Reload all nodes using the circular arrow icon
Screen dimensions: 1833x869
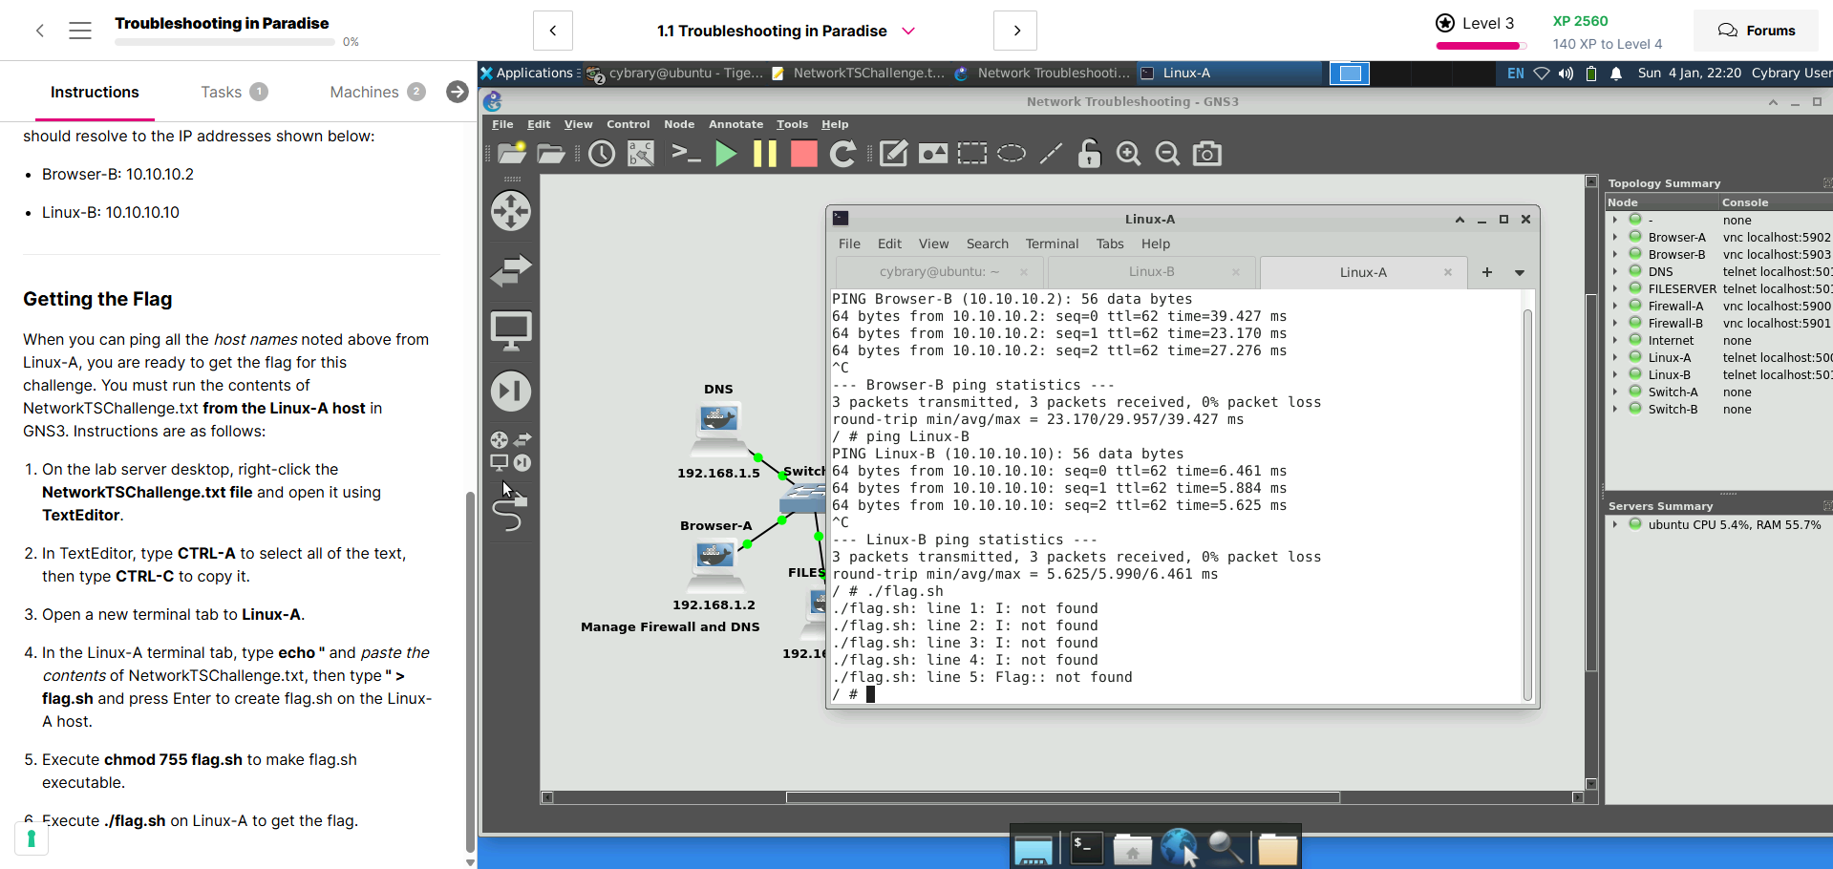[843, 154]
